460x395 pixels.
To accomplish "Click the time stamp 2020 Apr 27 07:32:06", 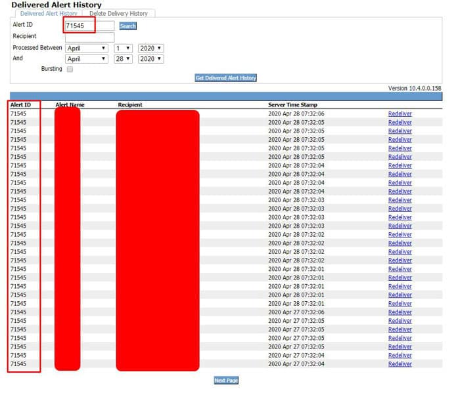I will (296, 312).
